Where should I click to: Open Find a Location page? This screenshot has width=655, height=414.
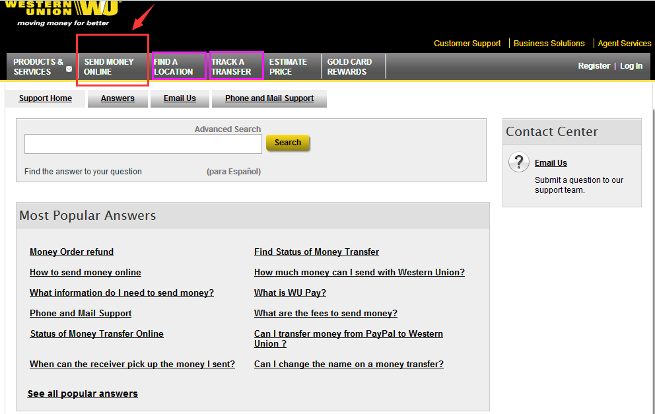tap(174, 67)
